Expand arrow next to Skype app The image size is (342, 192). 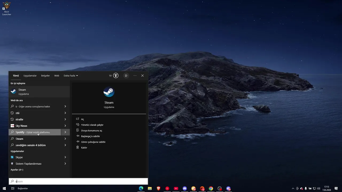(65, 157)
